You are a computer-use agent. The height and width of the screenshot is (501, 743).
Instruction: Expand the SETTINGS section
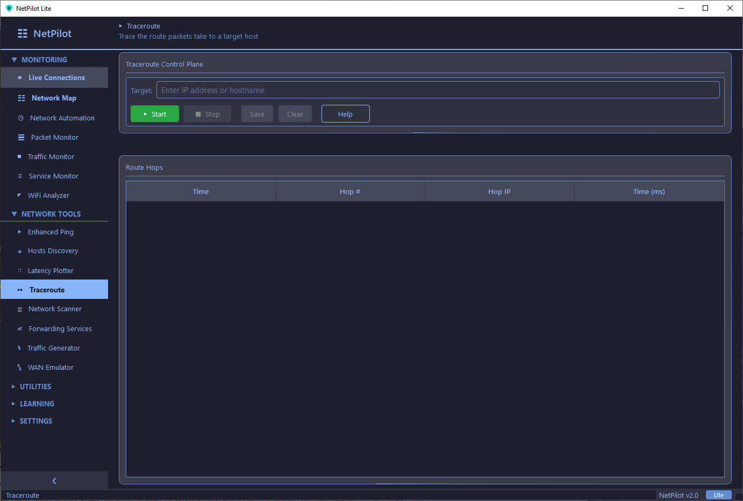coord(37,421)
